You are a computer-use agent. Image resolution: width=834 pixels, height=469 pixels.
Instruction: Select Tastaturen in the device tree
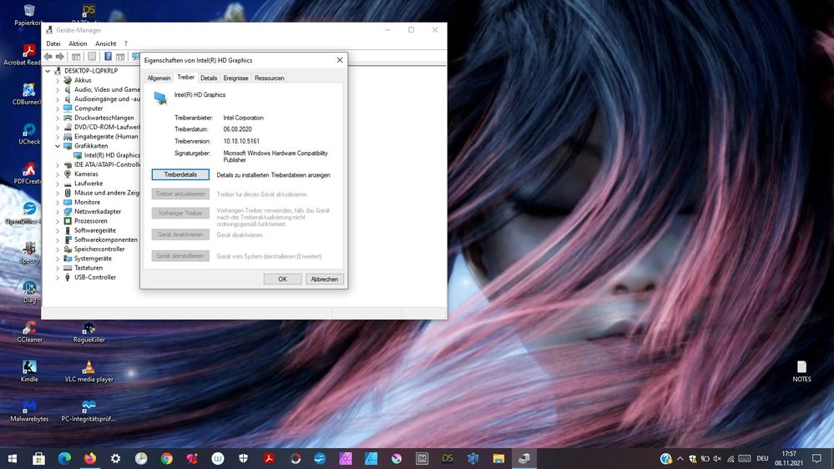pyautogui.click(x=88, y=268)
